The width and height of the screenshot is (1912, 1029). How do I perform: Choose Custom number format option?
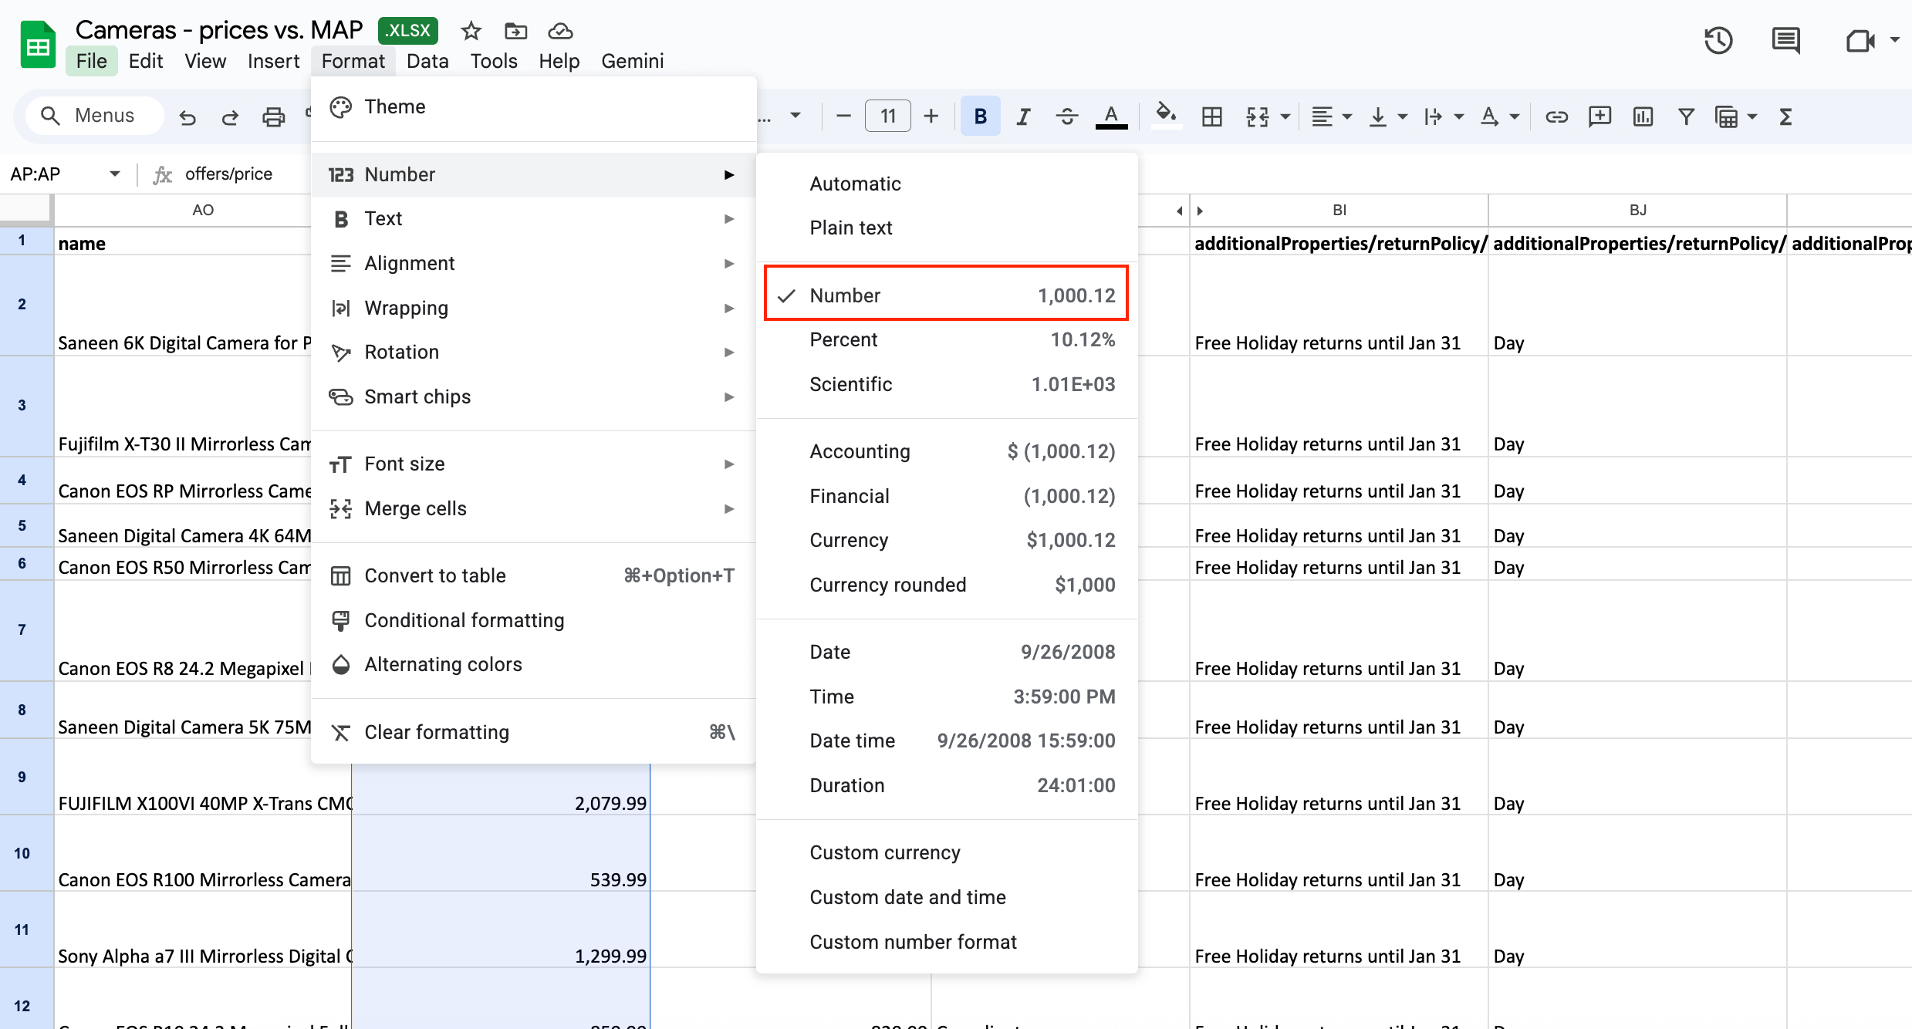coord(913,942)
